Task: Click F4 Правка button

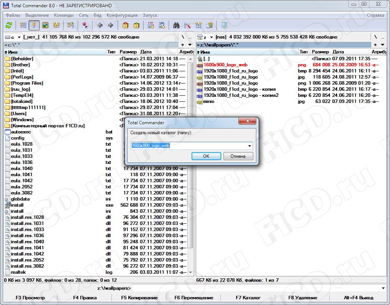Action: point(85,297)
